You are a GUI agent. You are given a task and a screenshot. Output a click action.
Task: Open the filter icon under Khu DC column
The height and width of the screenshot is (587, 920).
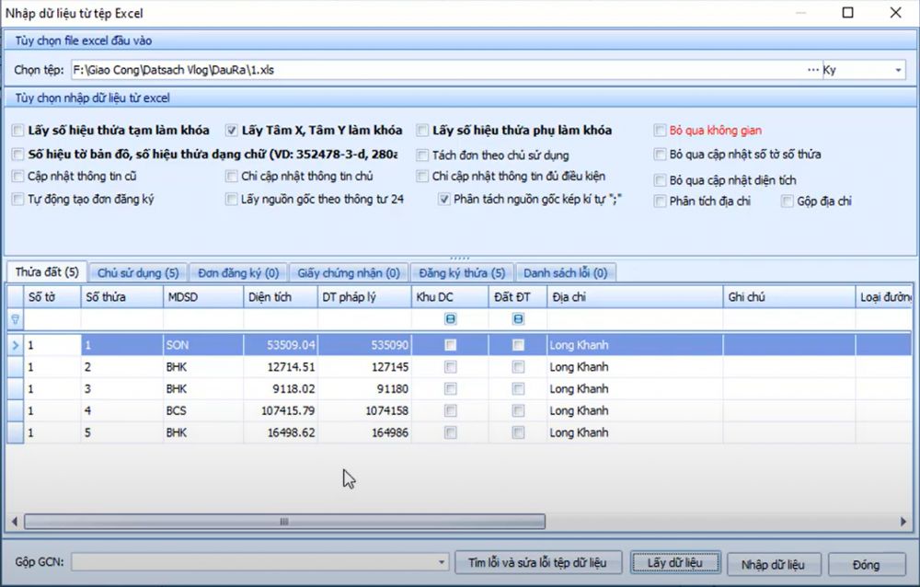click(450, 319)
